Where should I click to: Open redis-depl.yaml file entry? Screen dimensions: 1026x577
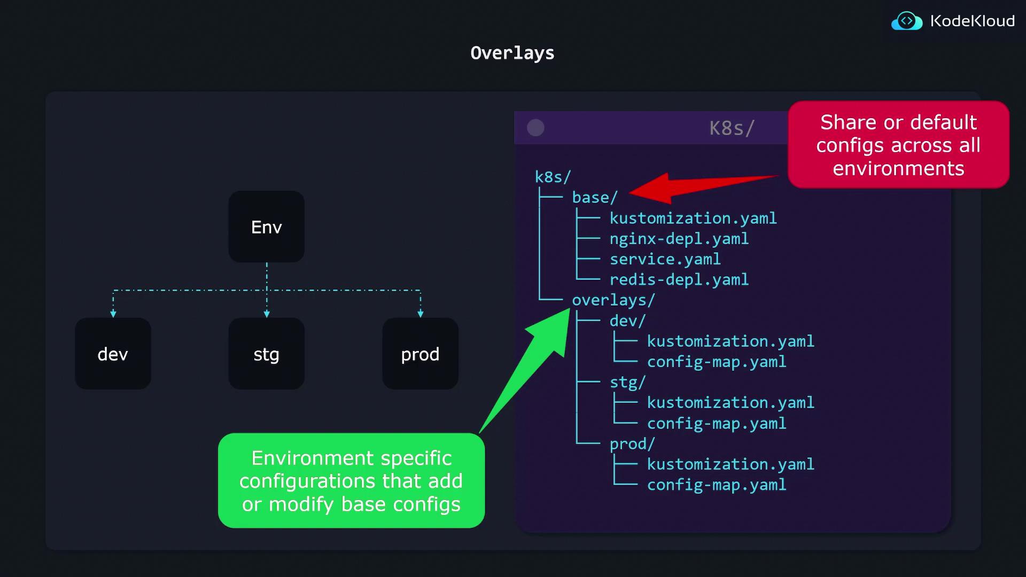coord(679,280)
